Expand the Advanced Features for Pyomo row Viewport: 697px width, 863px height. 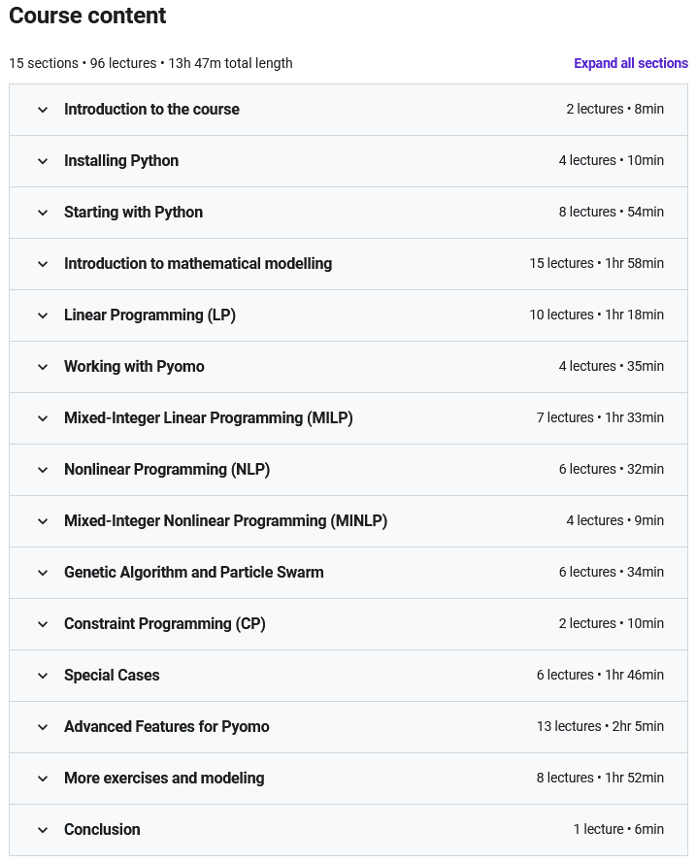[x=348, y=727]
